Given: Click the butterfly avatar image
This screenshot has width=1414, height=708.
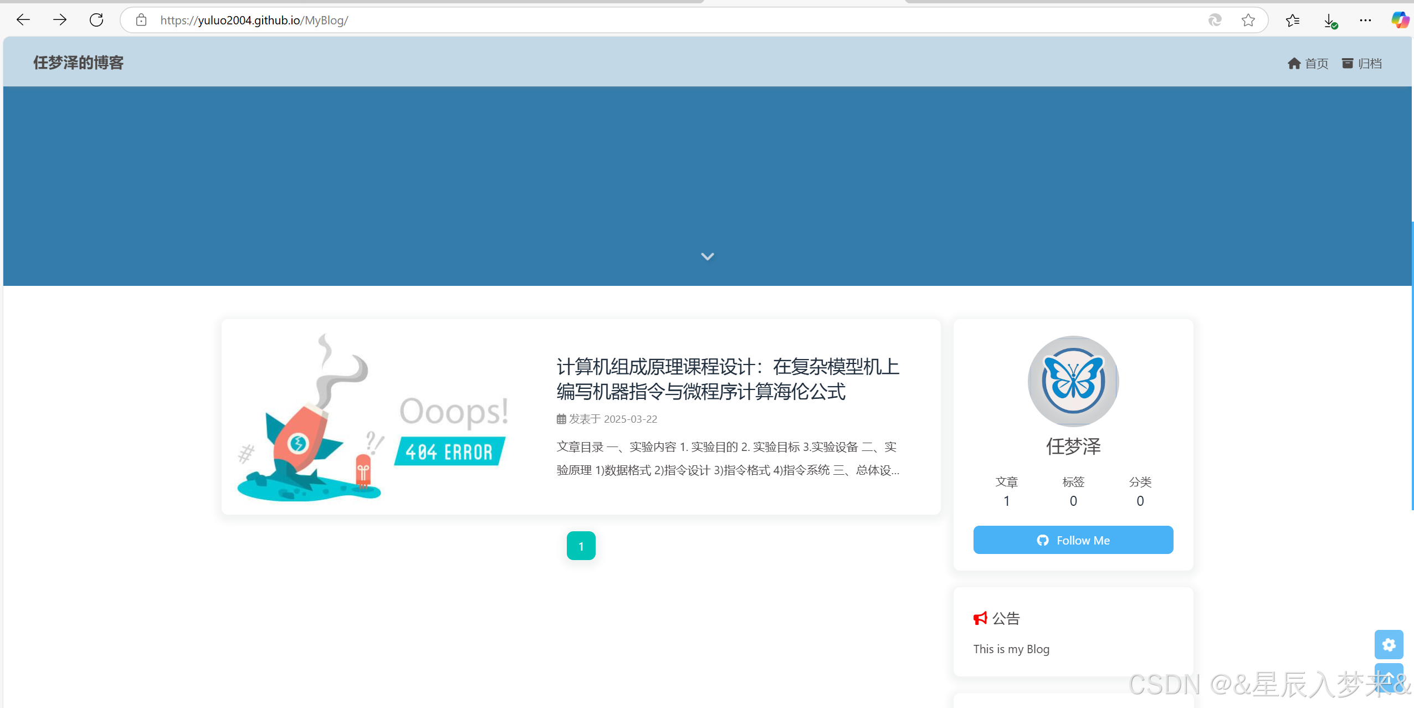Looking at the screenshot, I should [1073, 381].
